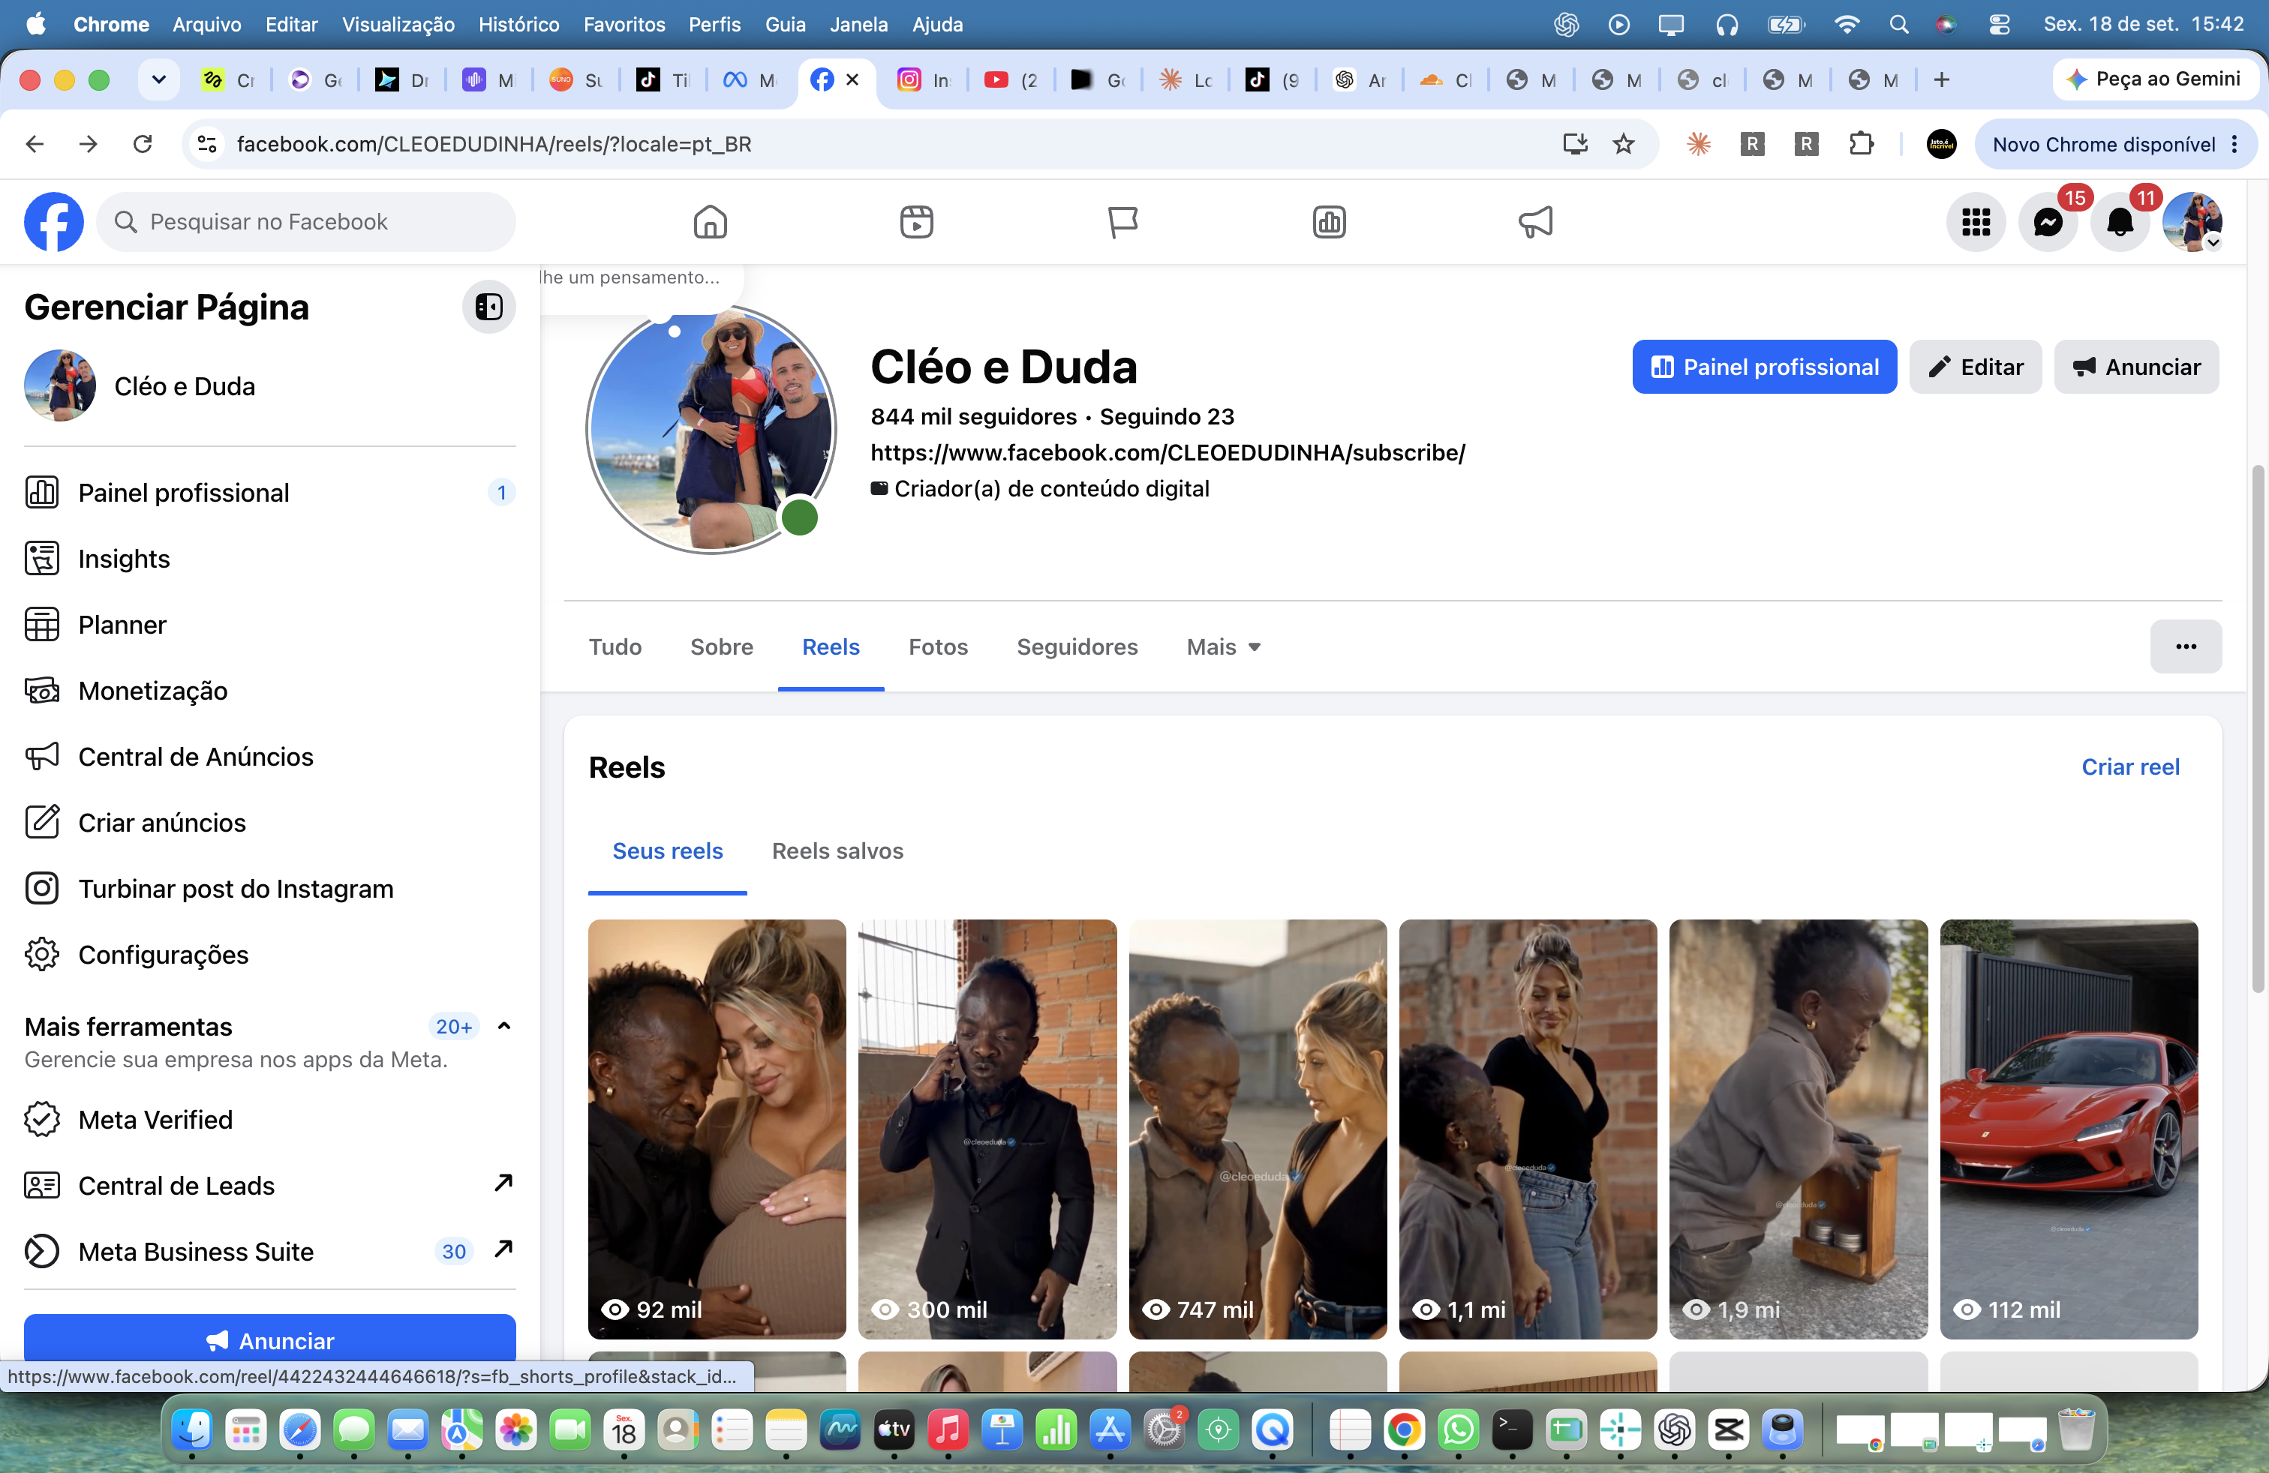Screen dimensions: 2269x1473
Task: Open the reel with 747 mil views
Action: point(1258,1129)
